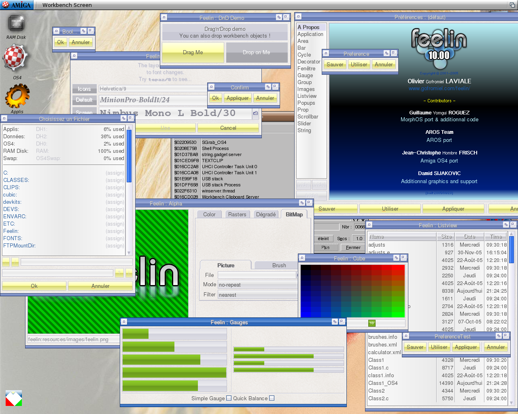
Task: Tick the Simple Gauge checkbox
Action: click(x=229, y=398)
